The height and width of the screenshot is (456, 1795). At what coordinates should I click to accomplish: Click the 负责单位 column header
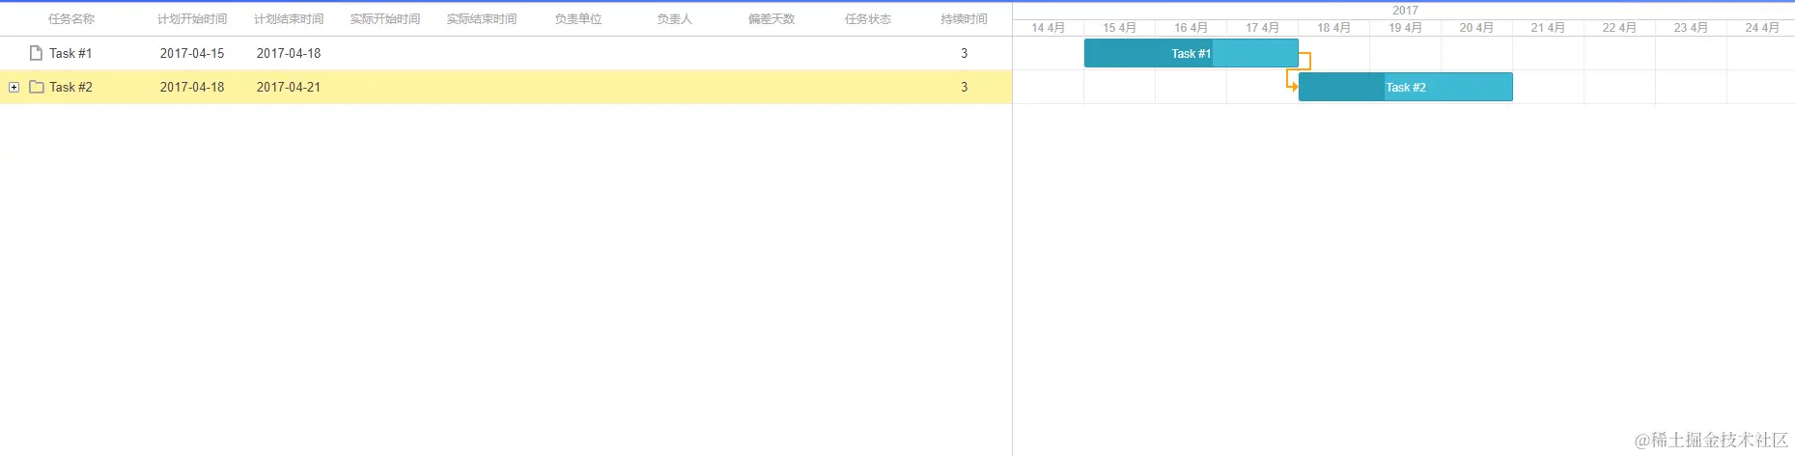point(578,19)
